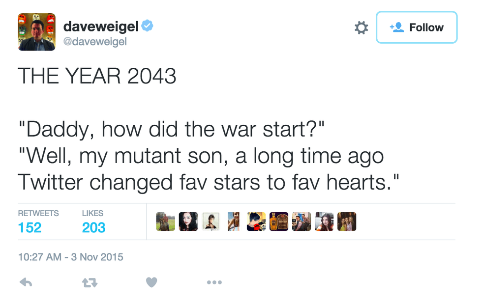The width and height of the screenshot is (482, 305).
Task: Click the horse rider liker avatar
Action: tap(165, 222)
